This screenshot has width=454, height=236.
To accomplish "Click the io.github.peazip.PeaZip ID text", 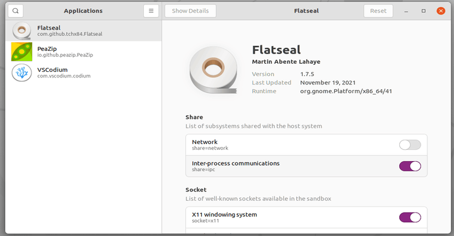I will (x=65, y=55).
